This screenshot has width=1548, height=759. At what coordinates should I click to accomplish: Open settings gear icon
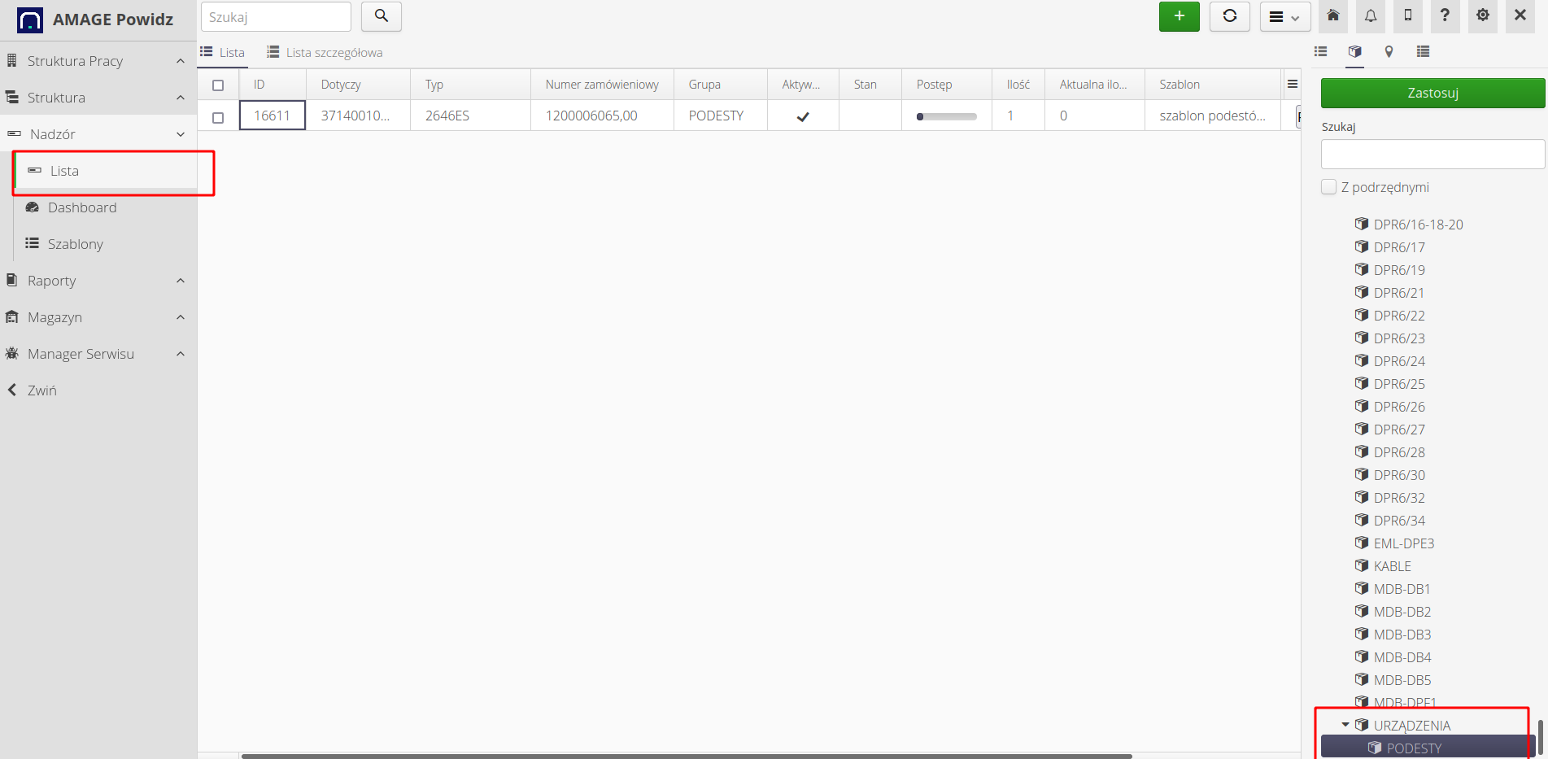coord(1483,16)
